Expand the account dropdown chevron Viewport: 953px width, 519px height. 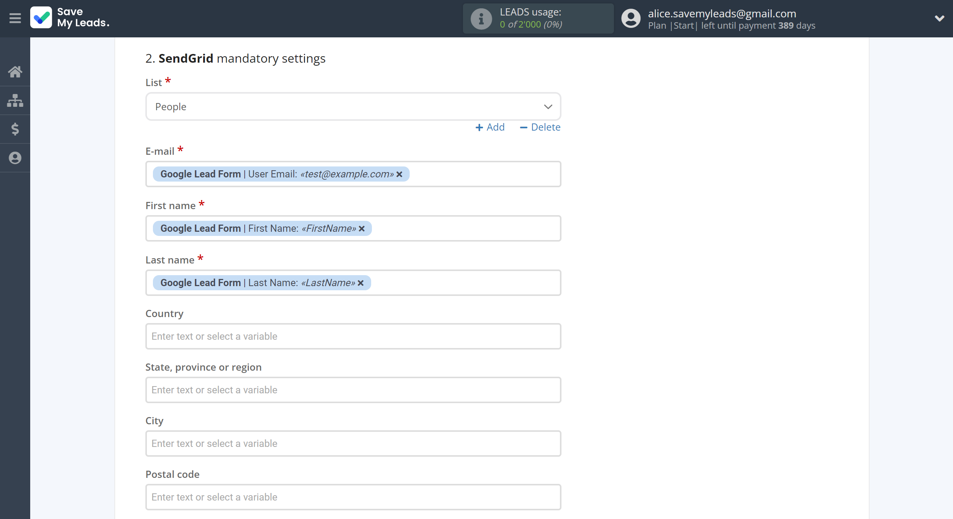pyautogui.click(x=939, y=18)
